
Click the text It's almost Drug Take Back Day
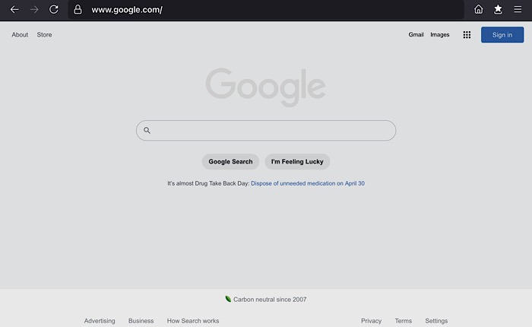(x=208, y=183)
